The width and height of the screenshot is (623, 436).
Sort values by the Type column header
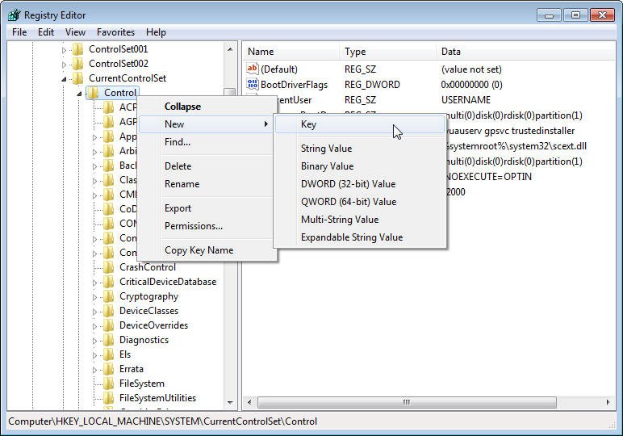388,52
